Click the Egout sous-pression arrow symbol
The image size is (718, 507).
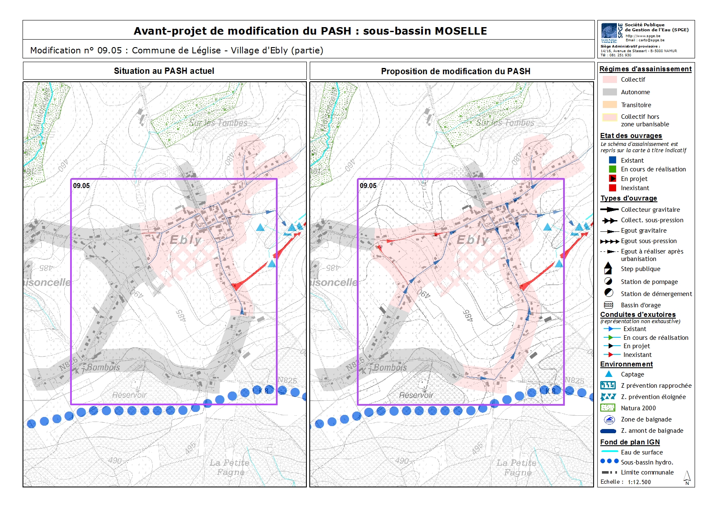pos(609,241)
